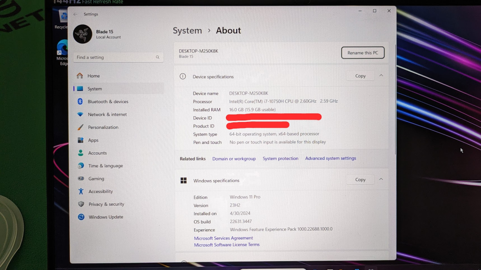The height and width of the screenshot is (270, 481).
Task: Click the back arrow in Settings
Action: click(75, 15)
